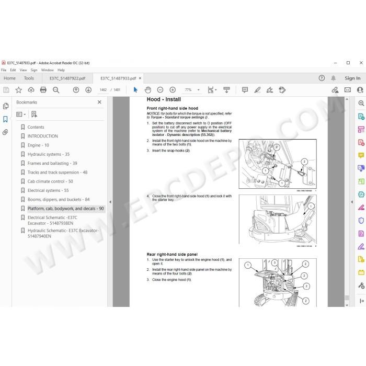Go to the previous page with the up arrow

coord(76,90)
